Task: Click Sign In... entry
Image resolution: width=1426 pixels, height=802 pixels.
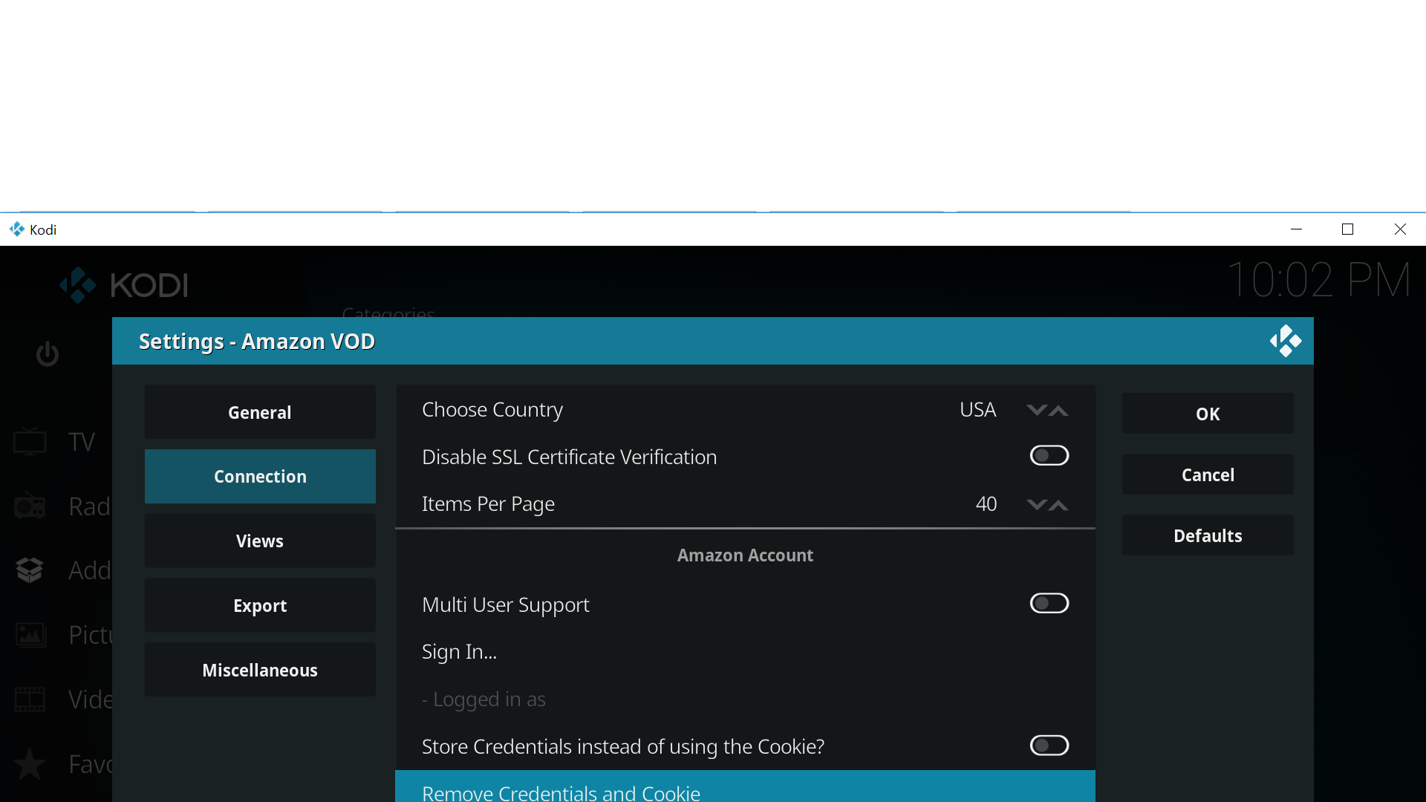Action: point(745,651)
